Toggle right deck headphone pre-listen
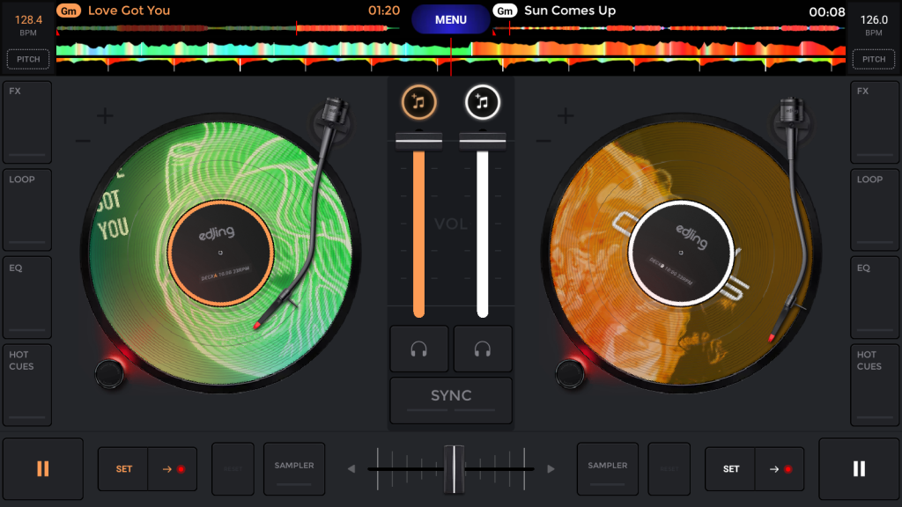 point(483,349)
